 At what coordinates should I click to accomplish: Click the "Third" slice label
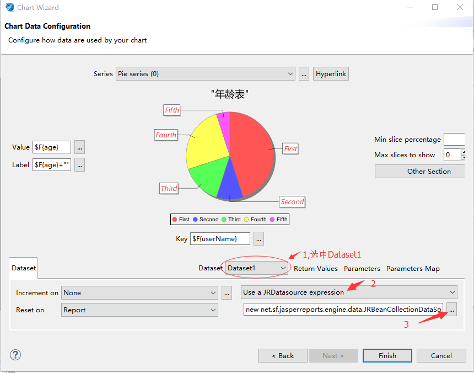[169, 189]
